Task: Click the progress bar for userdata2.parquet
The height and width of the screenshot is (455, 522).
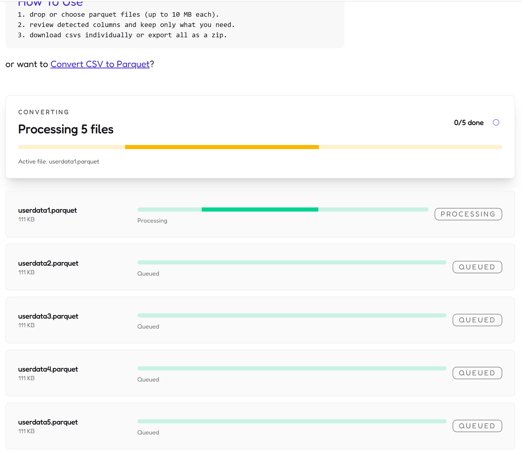Action: tap(292, 262)
